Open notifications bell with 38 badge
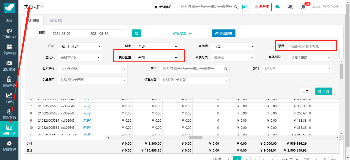350x160 pixels. pos(303,7)
